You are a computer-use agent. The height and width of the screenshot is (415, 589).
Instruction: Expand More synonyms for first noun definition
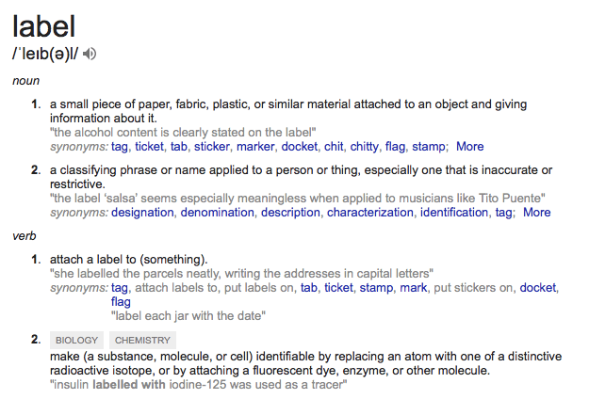[469, 146]
